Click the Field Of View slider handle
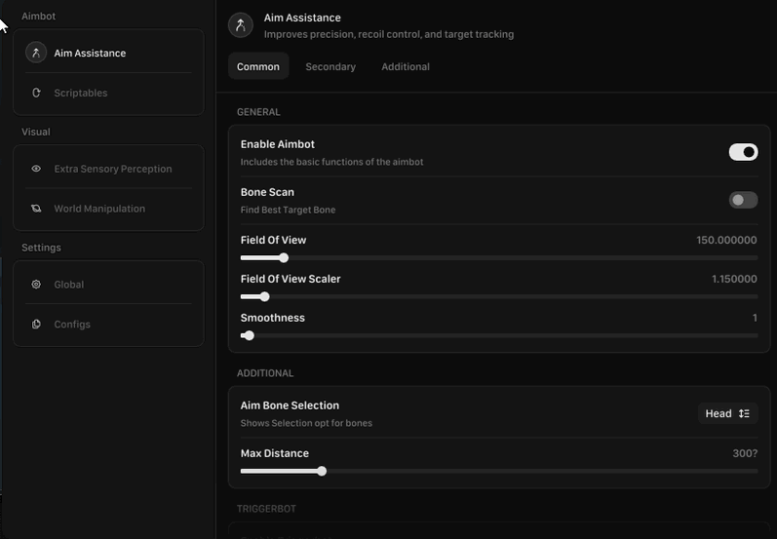This screenshot has height=539, width=777. tap(284, 258)
